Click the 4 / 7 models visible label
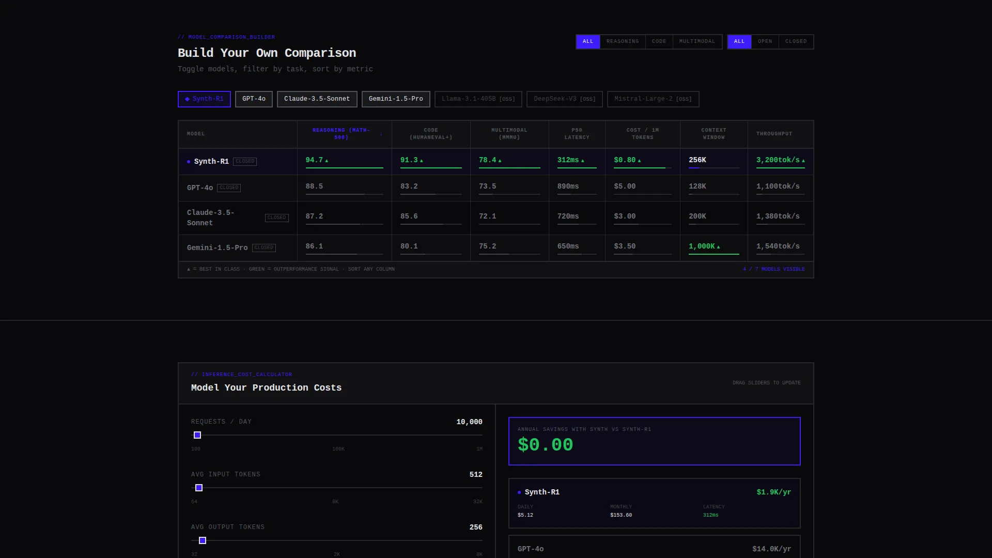This screenshot has height=558, width=992. [774, 270]
